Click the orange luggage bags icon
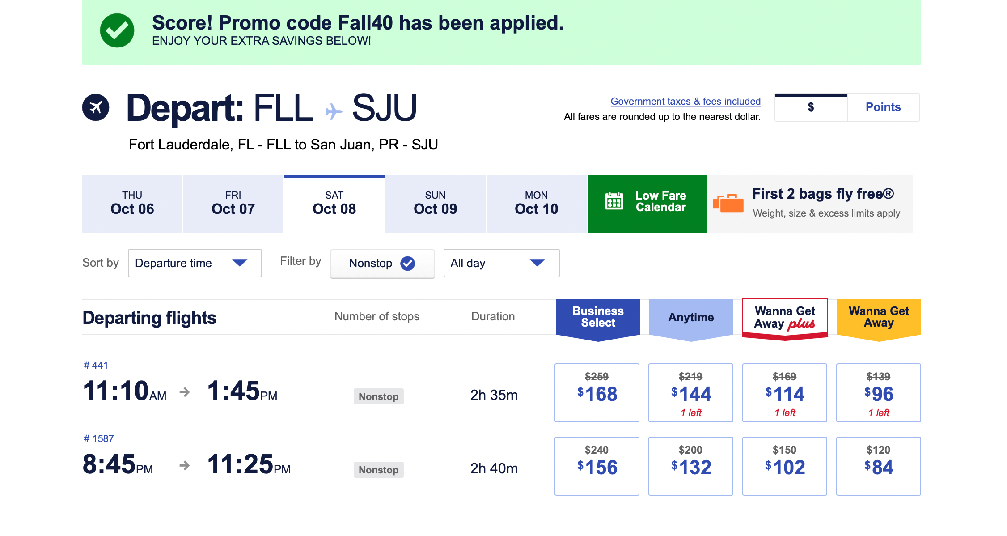The image size is (1007, 536). 728,203
